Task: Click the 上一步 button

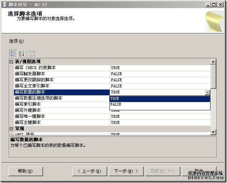Action: click(90, 171)
